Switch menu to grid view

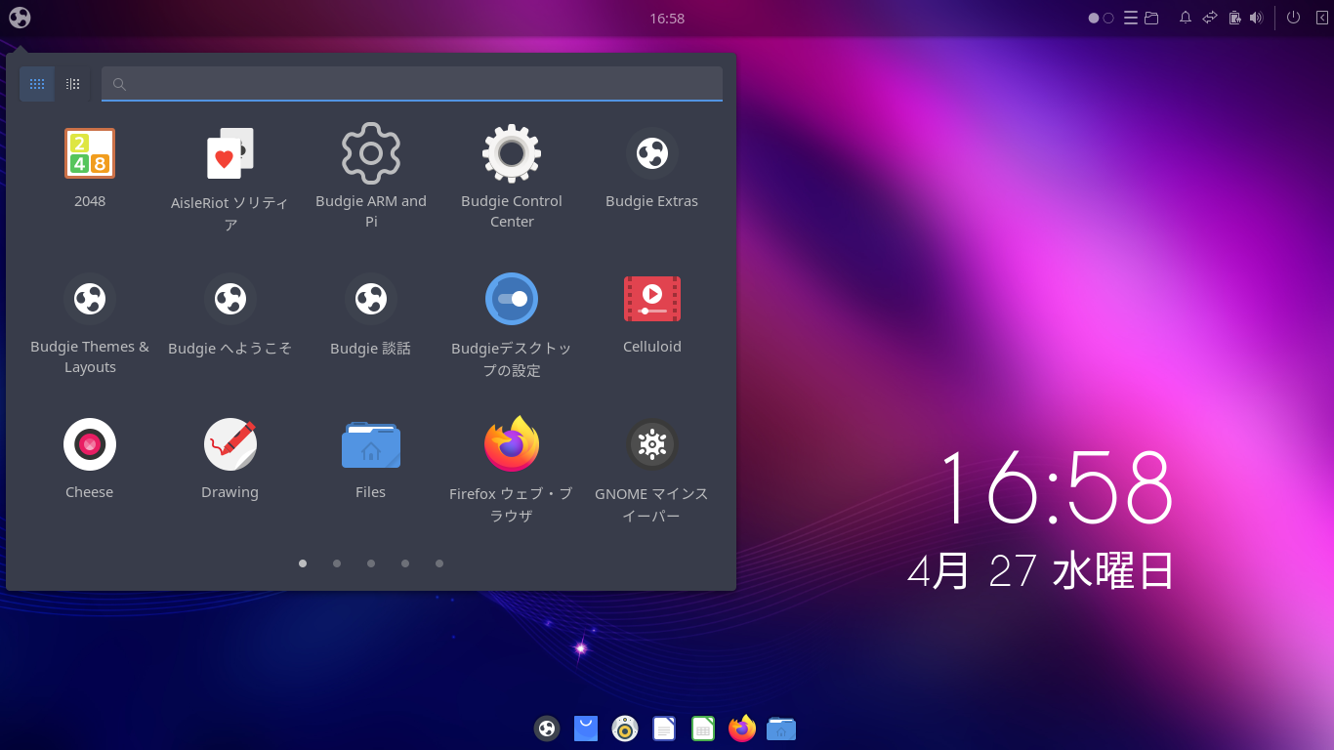37,84
